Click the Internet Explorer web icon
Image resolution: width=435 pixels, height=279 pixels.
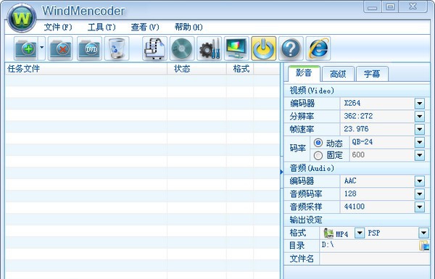coord(318,49)
